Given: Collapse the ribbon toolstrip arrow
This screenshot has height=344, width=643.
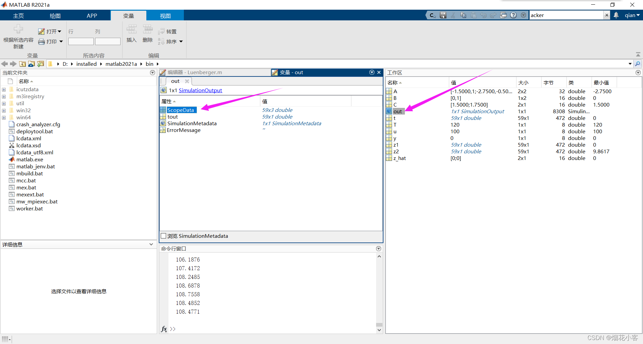Looking at the screenshot, I should point(638,54).
